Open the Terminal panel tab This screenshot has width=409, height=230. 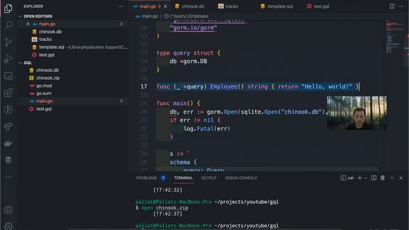point(183,178)
